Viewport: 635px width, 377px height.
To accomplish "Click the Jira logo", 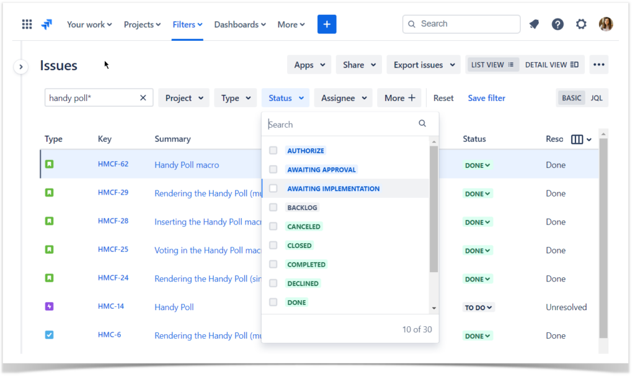I will tap(47, 24).
